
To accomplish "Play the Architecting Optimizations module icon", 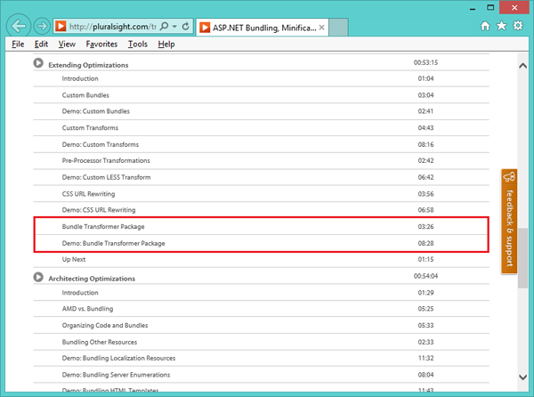I will tap(38, 277).
